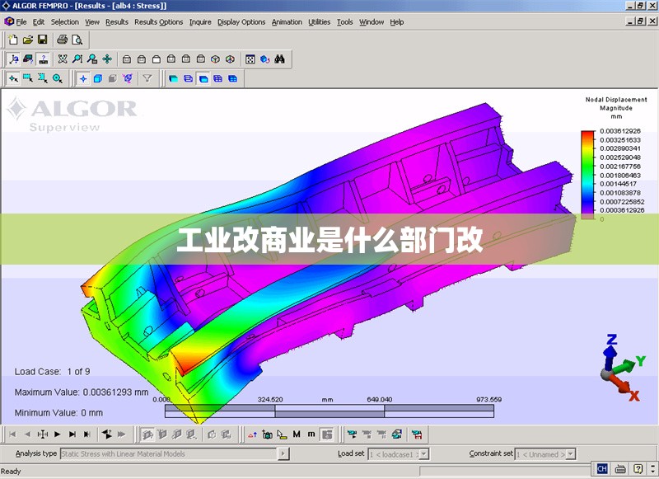Image resolution: width=659 pixels, height=479 pixels.
Task: Click the Save icon to save results
Action: pyautogui.click(x=44, y=39)
